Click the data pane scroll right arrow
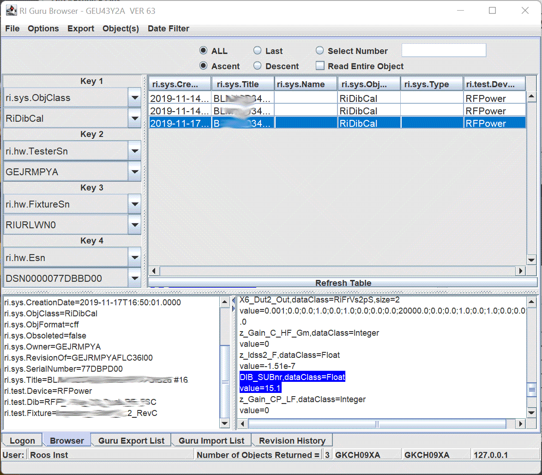Image resolution: width=542 pixels, height=475 pixels. [x=521, y=423]
